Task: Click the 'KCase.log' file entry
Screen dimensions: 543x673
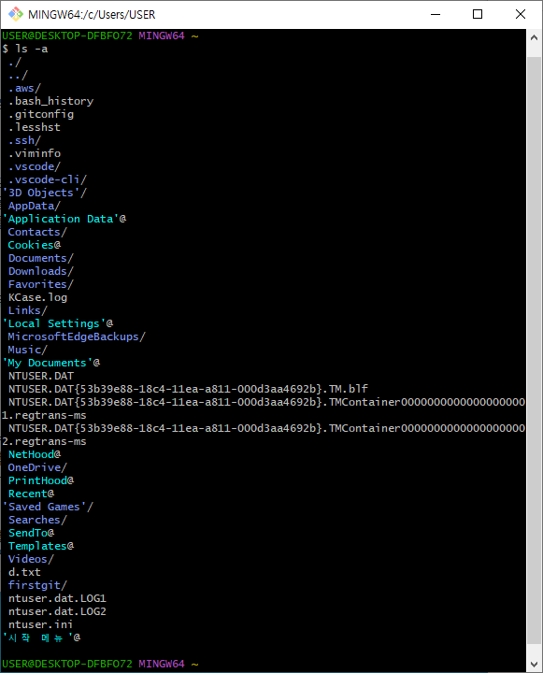Action: click(x=37, y=297)
